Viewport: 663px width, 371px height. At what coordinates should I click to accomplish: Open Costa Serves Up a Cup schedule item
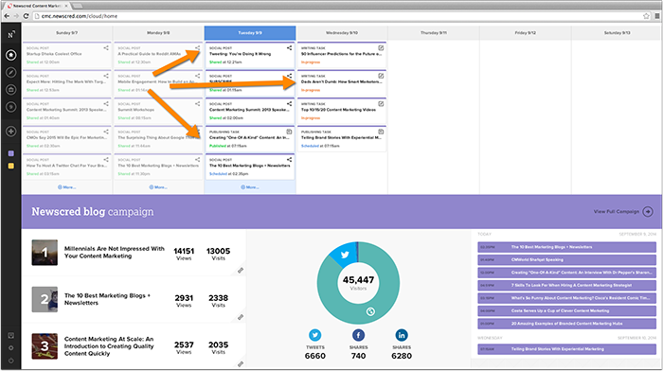(x=566, y=310)
